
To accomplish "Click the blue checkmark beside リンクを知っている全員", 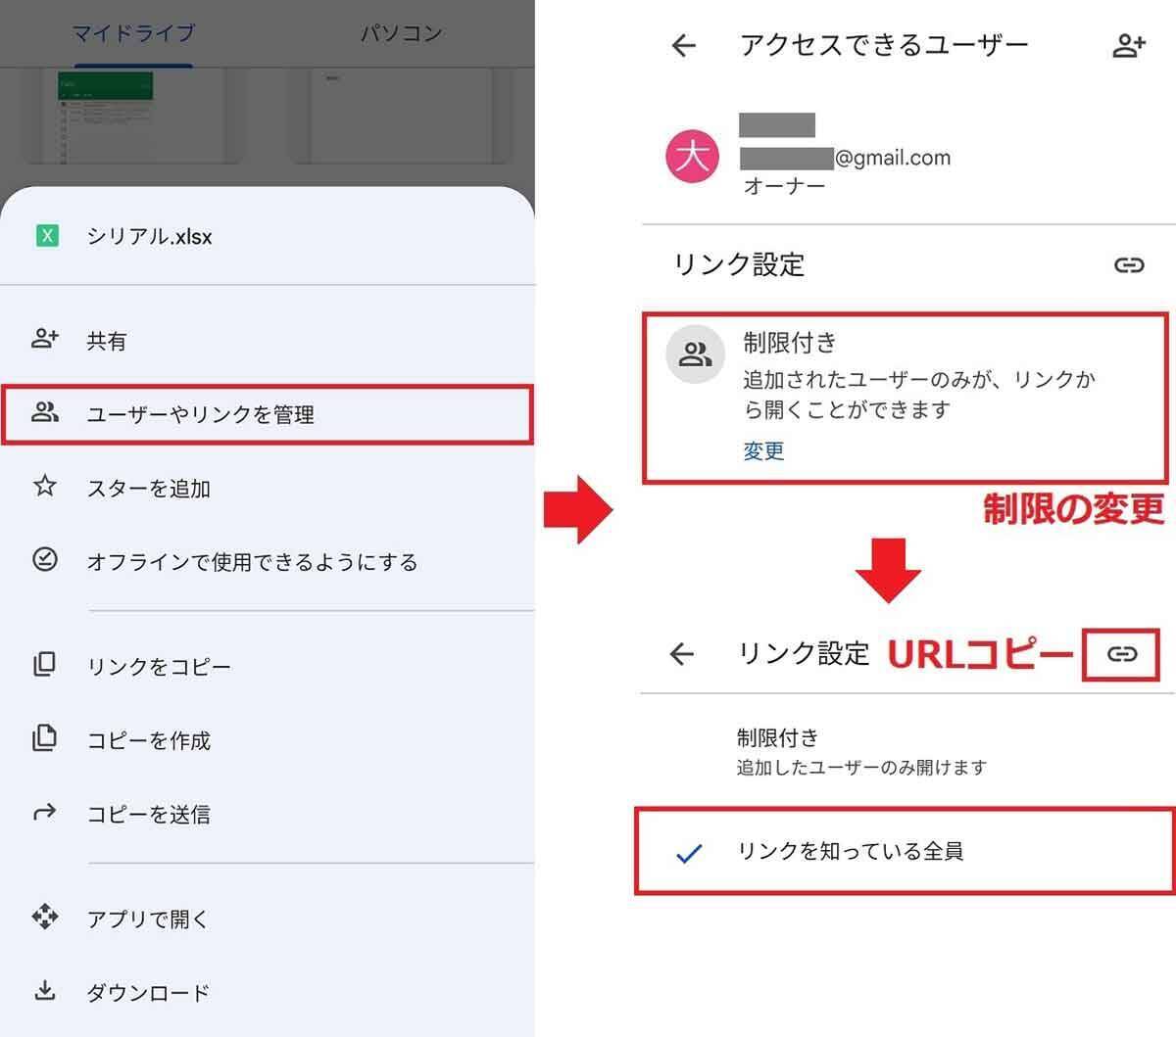I will [690, 854].
